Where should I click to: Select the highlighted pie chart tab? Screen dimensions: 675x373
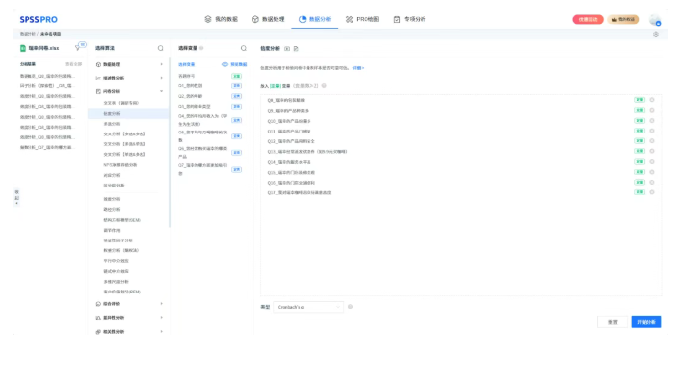314,19
